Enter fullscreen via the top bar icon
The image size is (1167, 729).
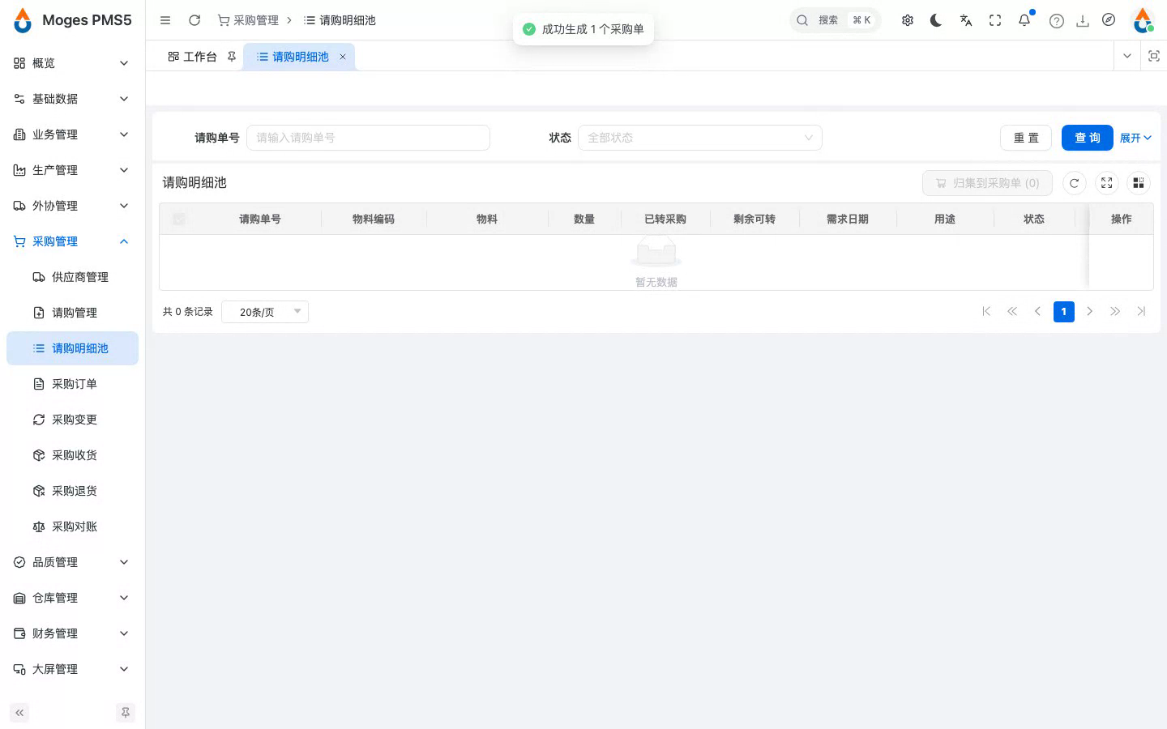point(995,20)
